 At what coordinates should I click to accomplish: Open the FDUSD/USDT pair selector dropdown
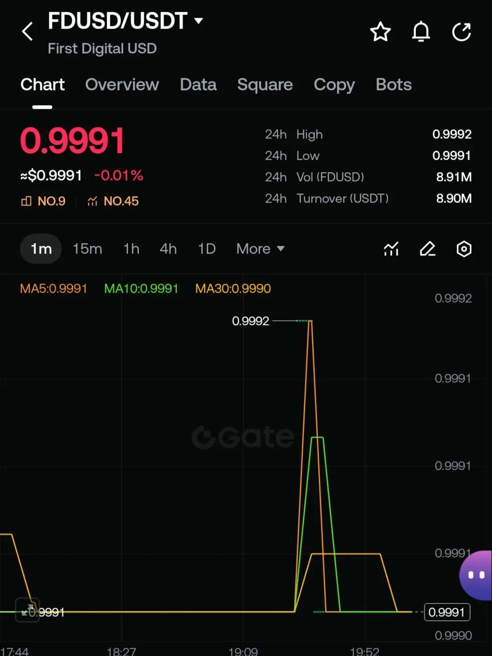(x=125, y=21)
